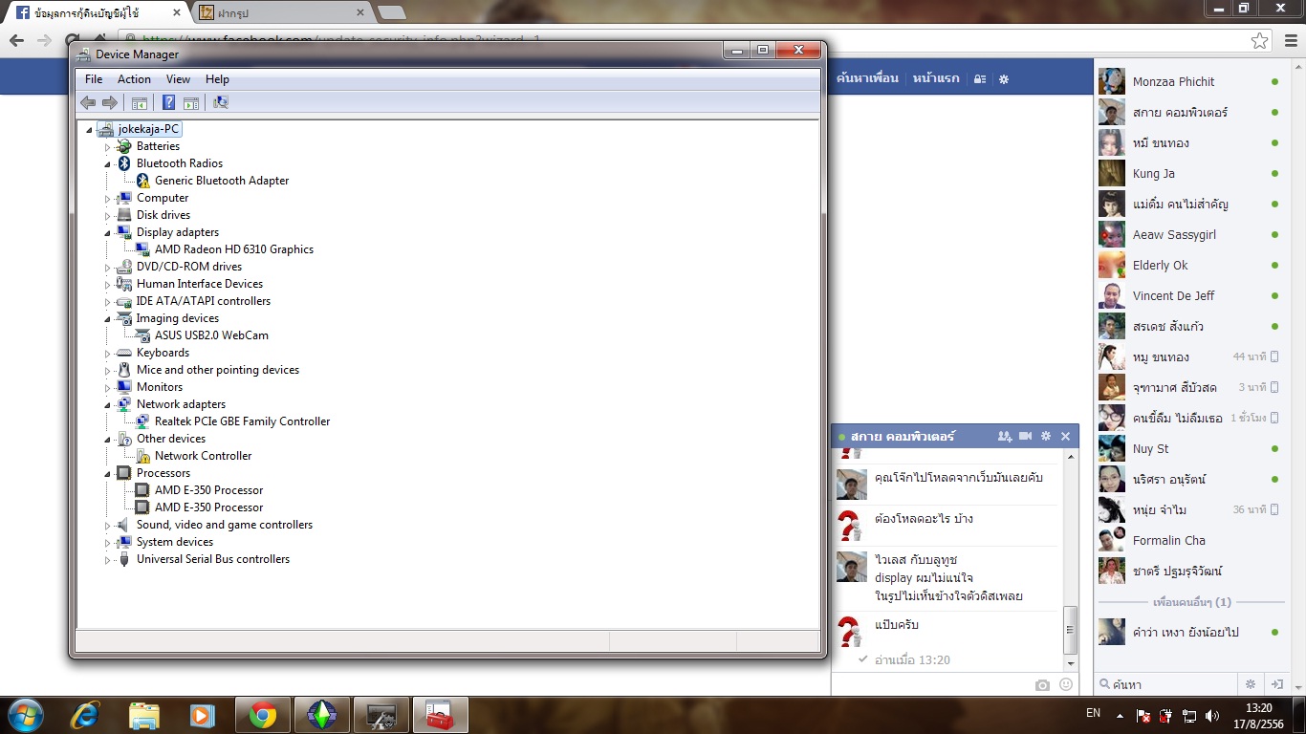The image size is (1306, 734).
Task: Open Facebook settings gear in the blue bar
Action: click(1004, 78)
